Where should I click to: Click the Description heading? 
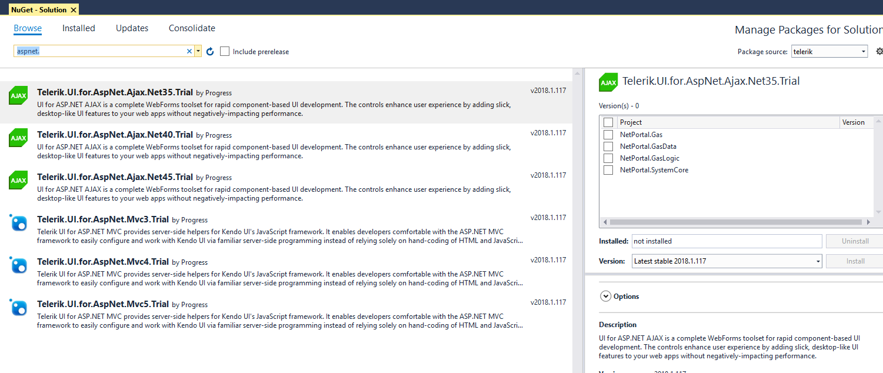[618, 325]
